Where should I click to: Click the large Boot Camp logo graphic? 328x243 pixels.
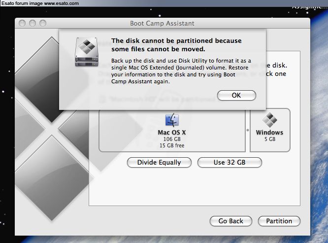pos(52,129)
